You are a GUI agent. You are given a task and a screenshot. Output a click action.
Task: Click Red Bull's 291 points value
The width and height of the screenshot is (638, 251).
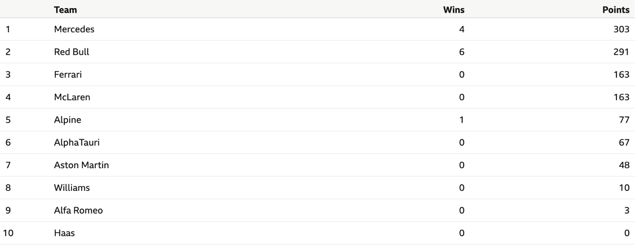coord(622,52)
